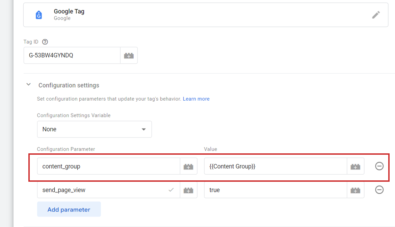395x227 pixels.
Task: Click the dropdown arrow showing None
Action: [x=143, y=129]
